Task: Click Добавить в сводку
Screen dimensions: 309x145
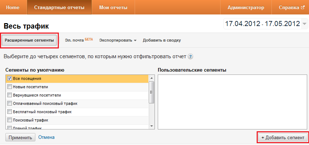Action: coord(162,40)
